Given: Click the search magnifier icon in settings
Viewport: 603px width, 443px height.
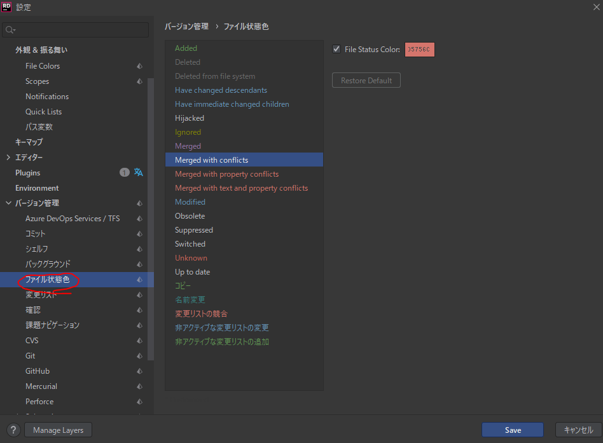Looking at the screenshot, I should pos(10,30).
